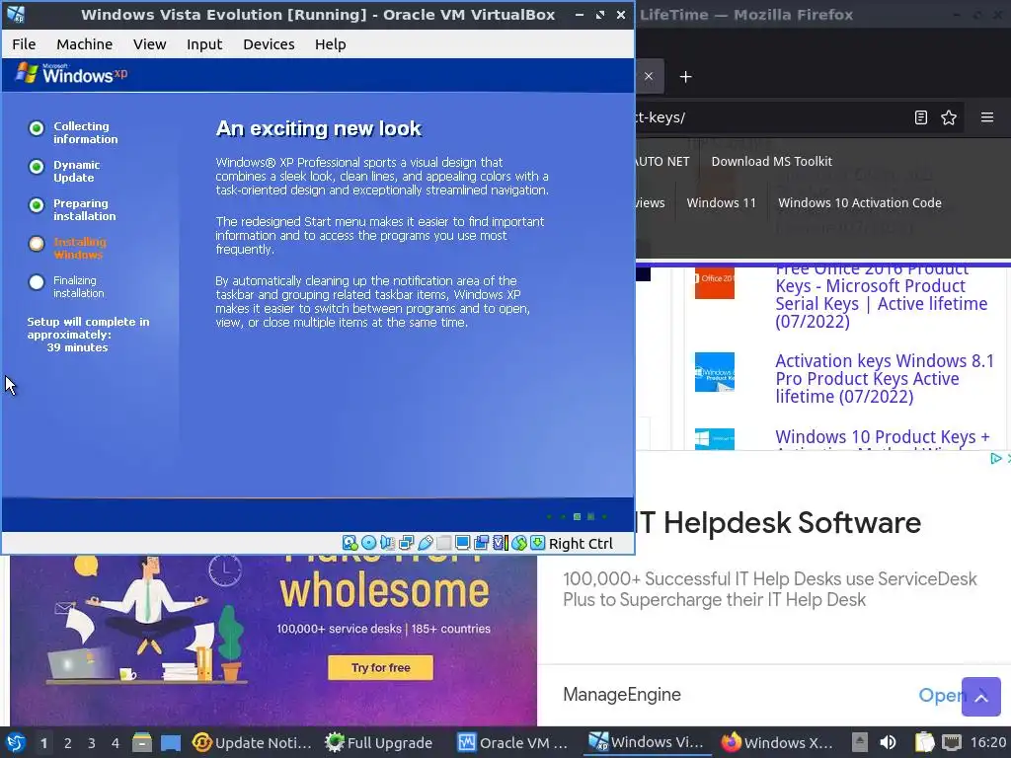Image resolution: width=1011 pixels, height=758 pixels.
Task: Click the Windows 10 article thumbnail
Action: pyautogui.click(x=715, y=439)
